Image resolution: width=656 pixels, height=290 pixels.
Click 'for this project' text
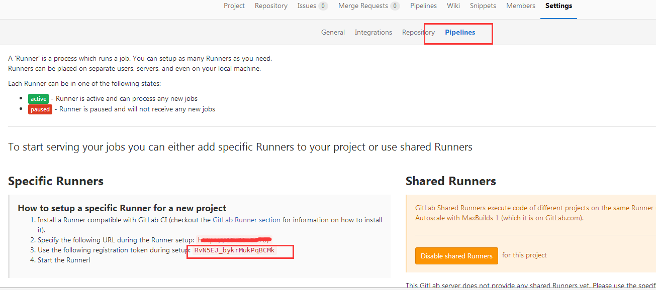pos(524,255)
